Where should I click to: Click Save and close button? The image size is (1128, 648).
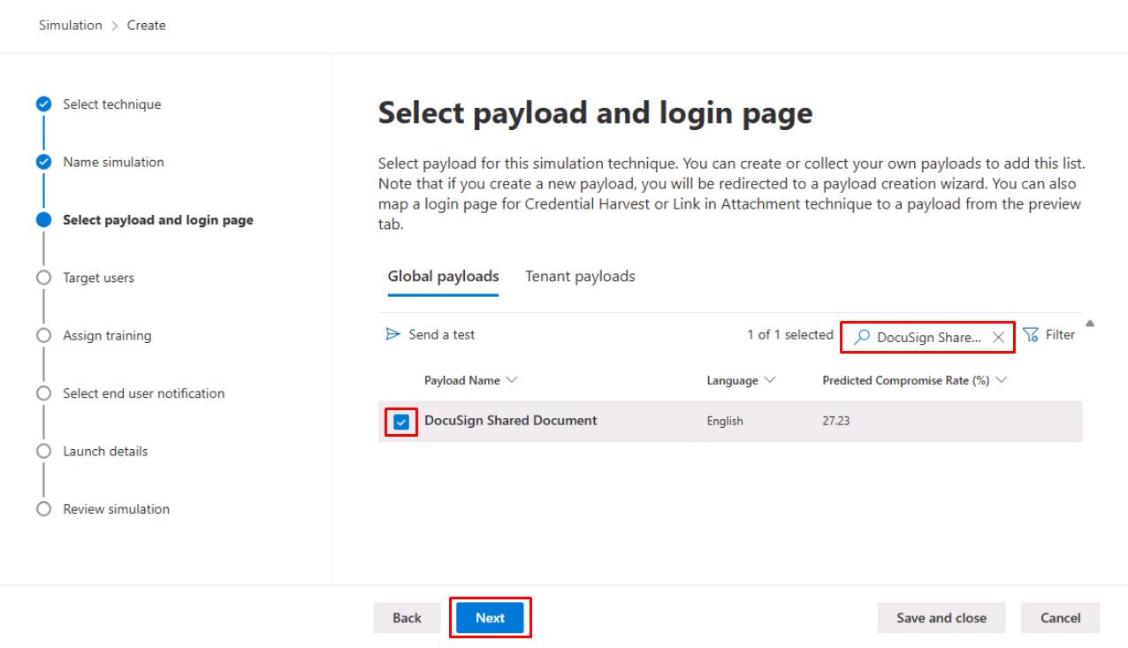pyautogui.click(x=941, y=618)
